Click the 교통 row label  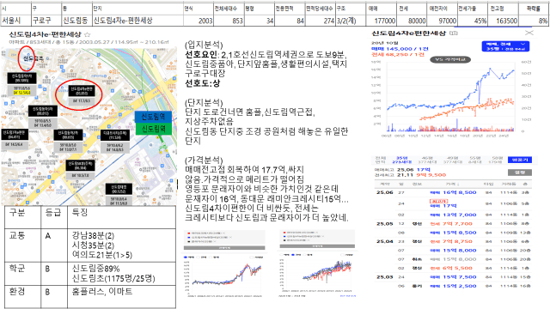(x=17, y=236)
